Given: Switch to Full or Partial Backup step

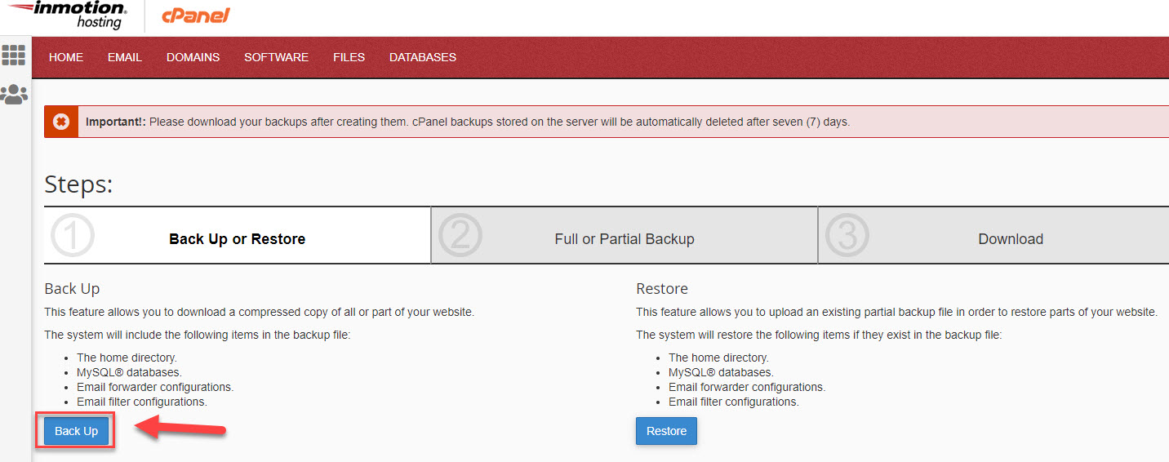Looking at the screenshot, I should [625, 239].
